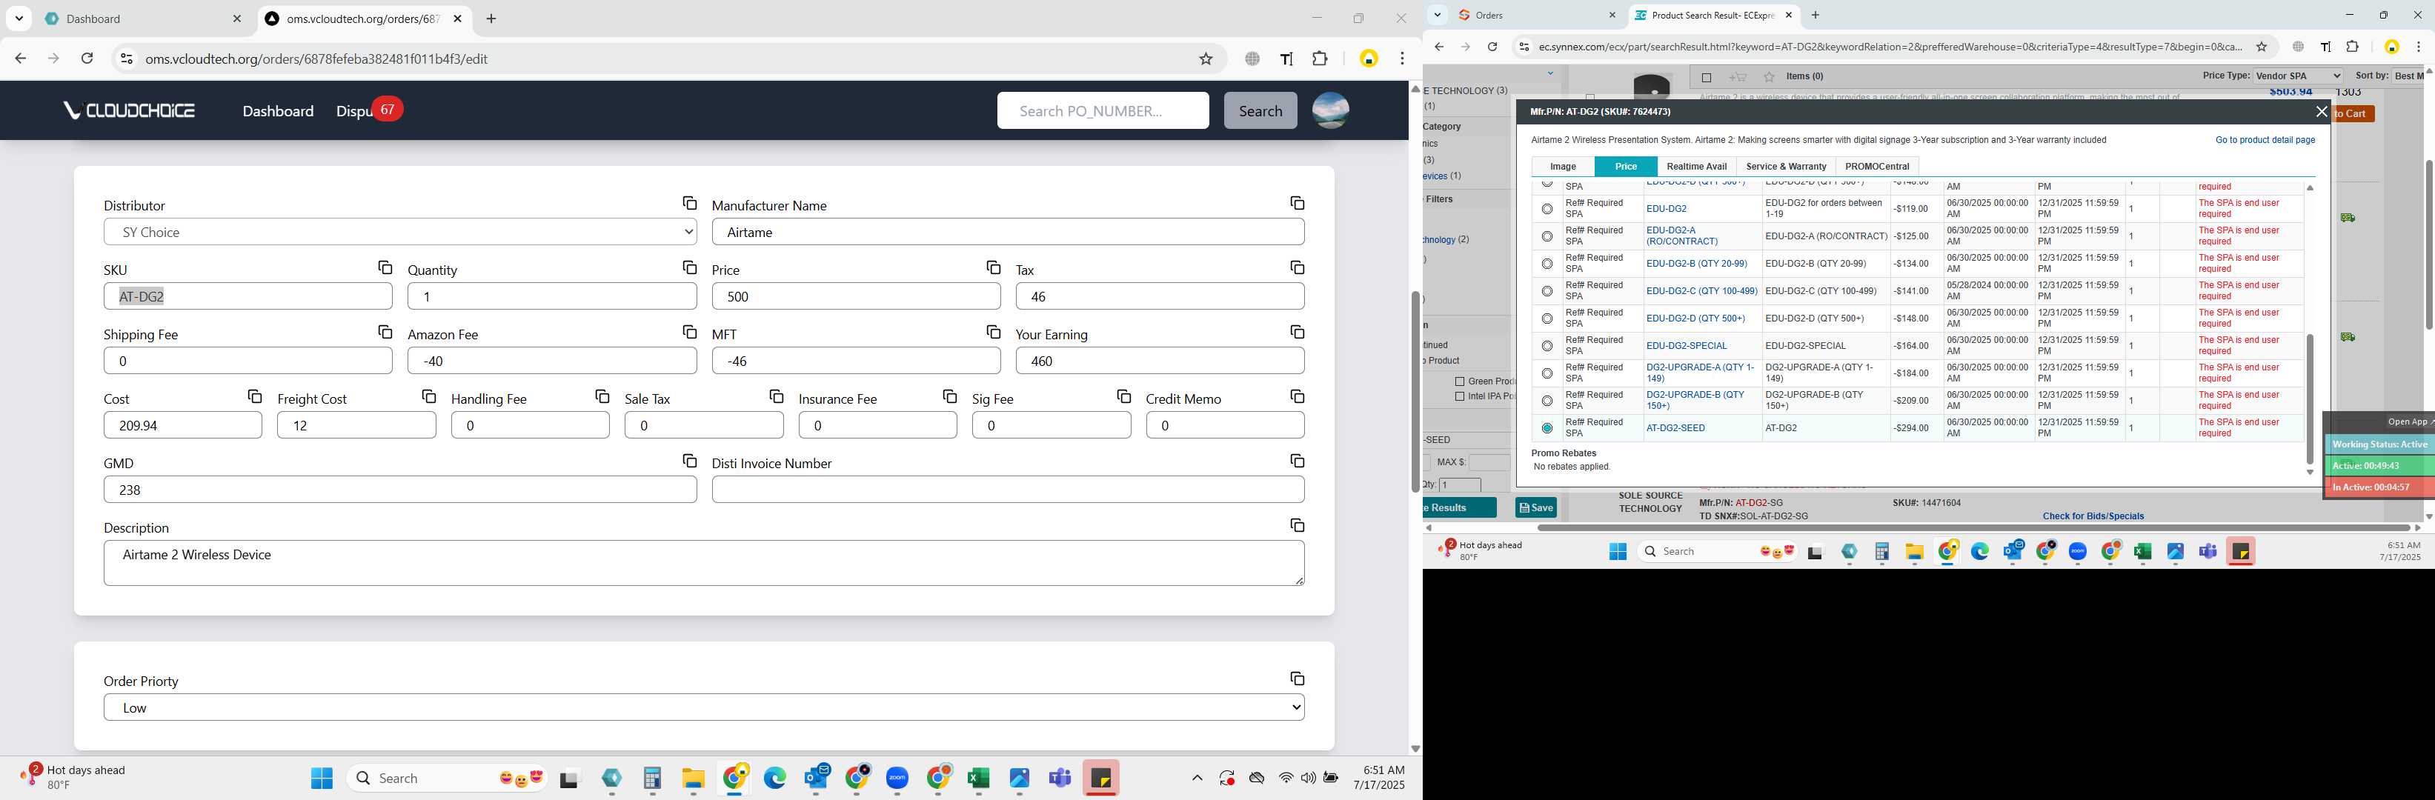Show hidden system tray icons
2435x800 pixels.
[1197, 779]
